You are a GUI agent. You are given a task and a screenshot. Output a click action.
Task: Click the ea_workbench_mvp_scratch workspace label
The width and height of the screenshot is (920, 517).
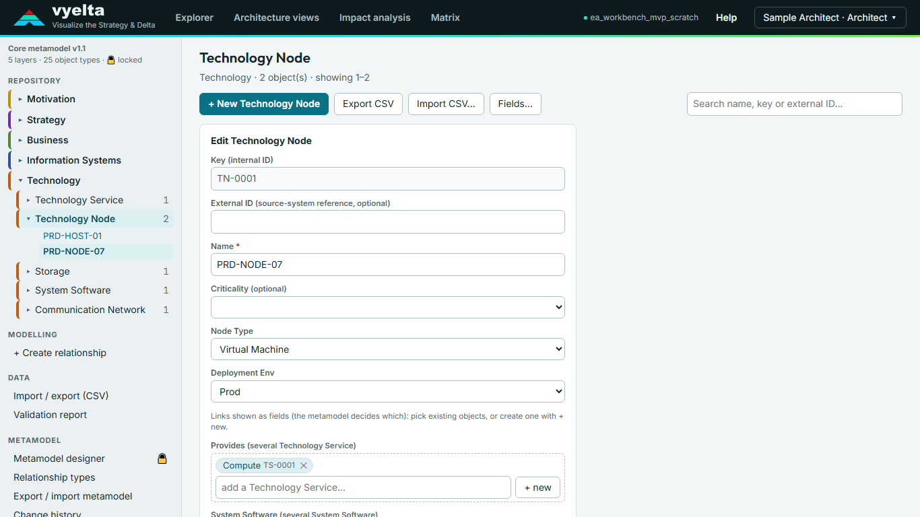(x=640, y=18)
